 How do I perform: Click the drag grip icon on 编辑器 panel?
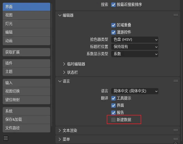[x=176, y=15]
